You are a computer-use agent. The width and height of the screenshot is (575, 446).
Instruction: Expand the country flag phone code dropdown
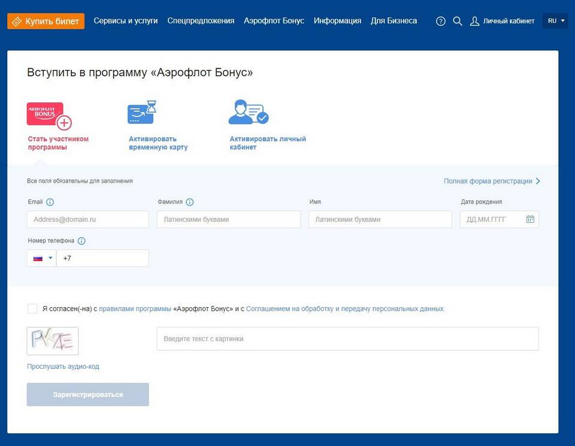[41, 259]
